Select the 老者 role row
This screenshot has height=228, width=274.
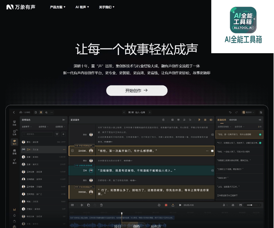pos(44,157)
